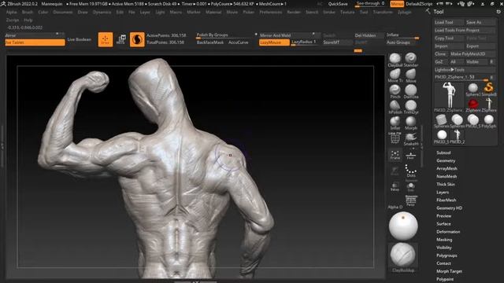This screenshot has height=283, width=504.
Task: Toggle the Mirror button in title bar
Action: tap(397, 4)
